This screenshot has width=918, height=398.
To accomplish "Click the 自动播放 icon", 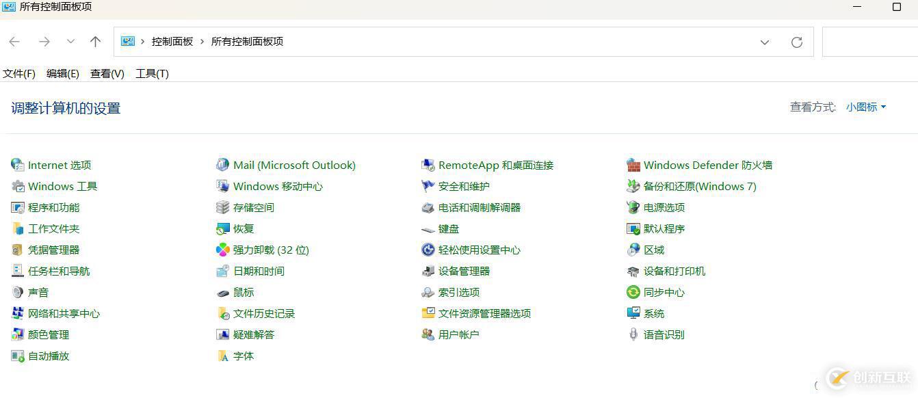I will pyautogui.click(x=17, y=356).
